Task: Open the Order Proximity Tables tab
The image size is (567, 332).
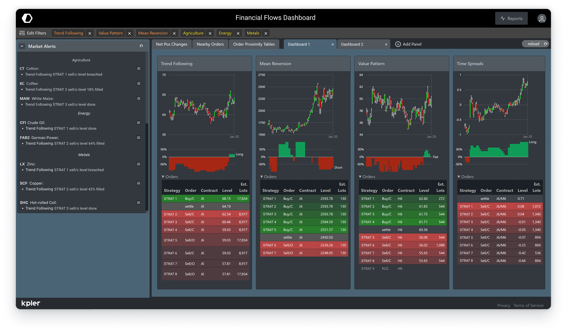Action: pos(254,44)
